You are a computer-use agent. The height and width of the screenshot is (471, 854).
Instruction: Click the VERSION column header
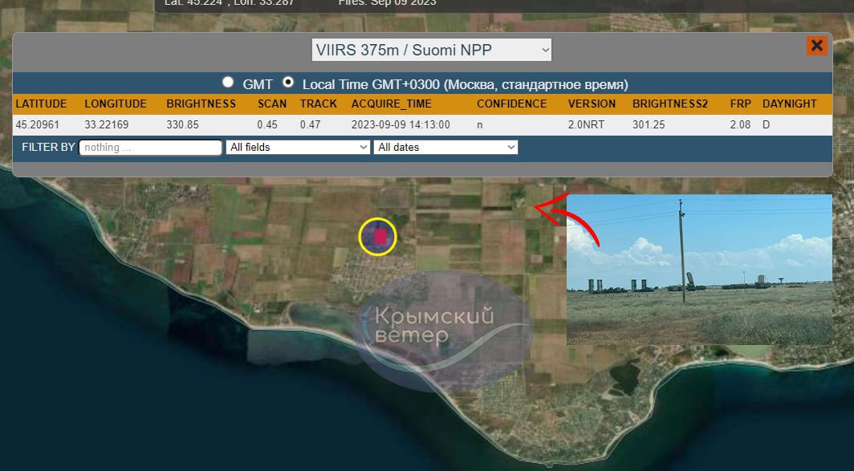(592, 104)
